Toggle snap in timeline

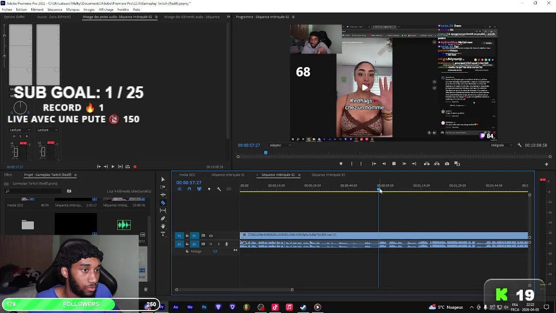[189, 189]
